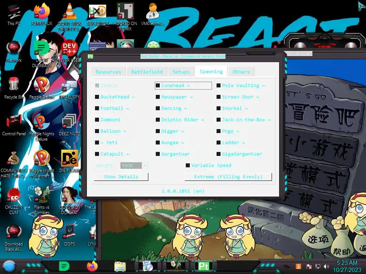Open the Recycle Bin
Viewport: 366px width, 274px height.
[14, 88]
